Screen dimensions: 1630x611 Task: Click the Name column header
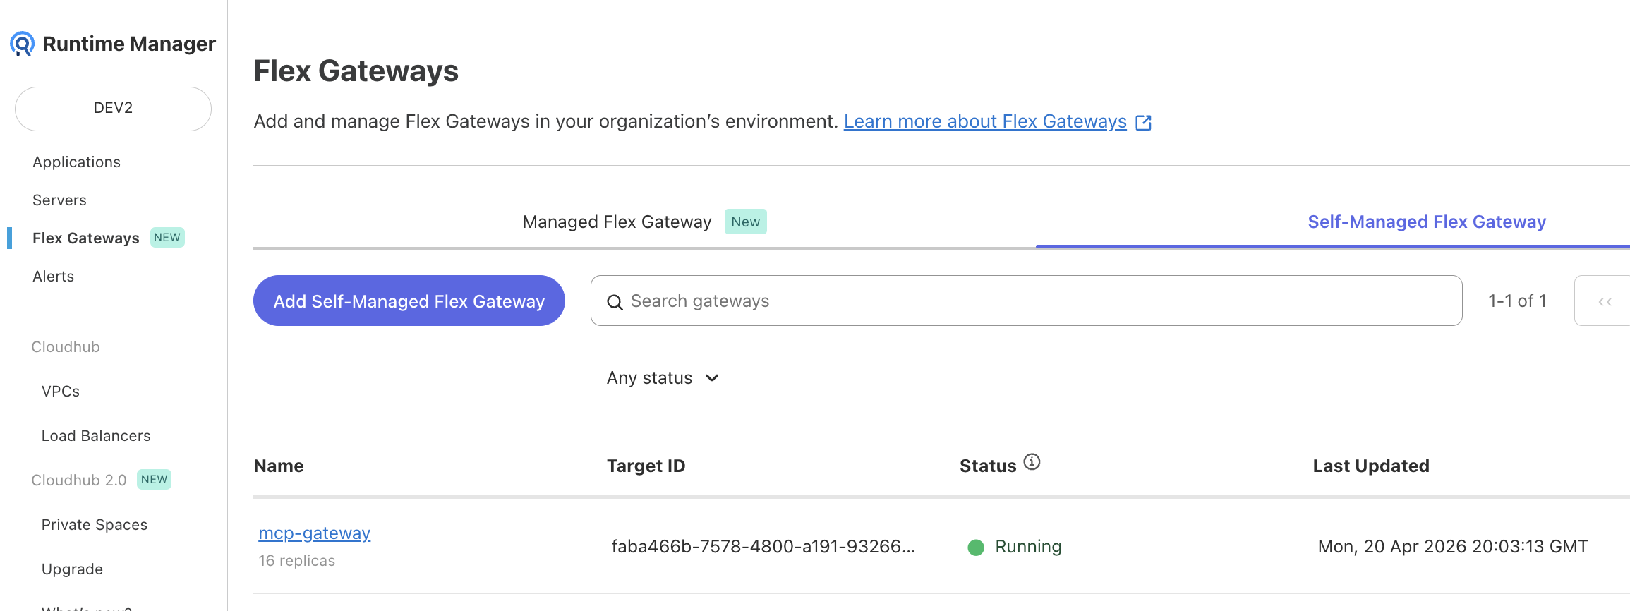click(279, 466)
